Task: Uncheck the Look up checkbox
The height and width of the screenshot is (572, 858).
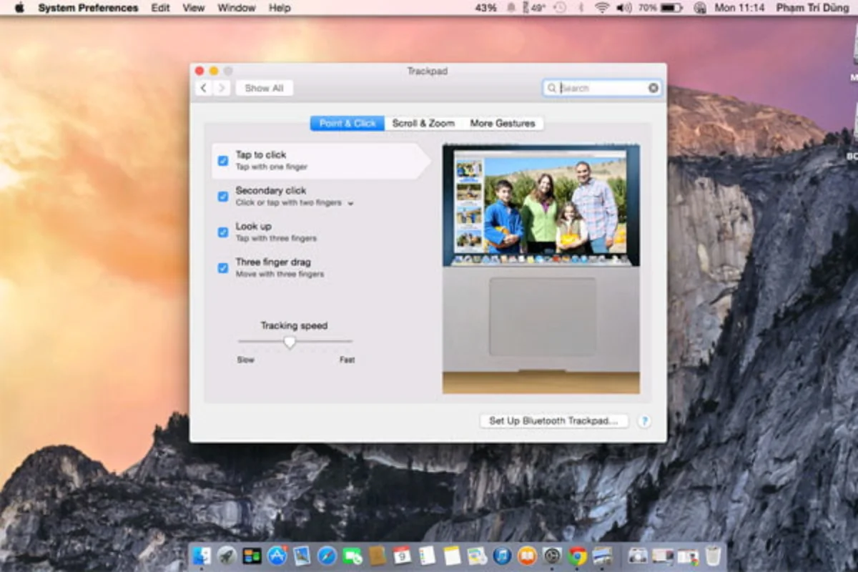Action: [x=223, y=232]
